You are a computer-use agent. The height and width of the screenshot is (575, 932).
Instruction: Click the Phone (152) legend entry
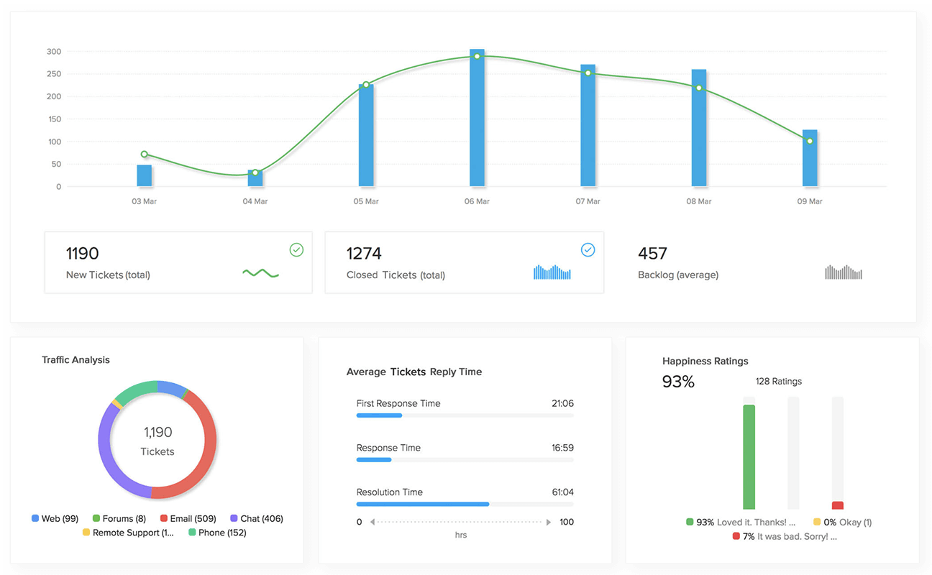[x=216, y=533]
